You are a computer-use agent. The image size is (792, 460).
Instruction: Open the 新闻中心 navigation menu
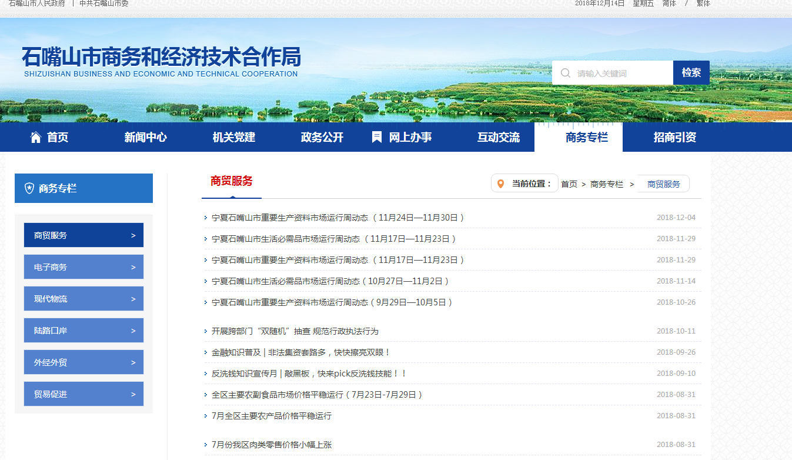tap(145, 138)
